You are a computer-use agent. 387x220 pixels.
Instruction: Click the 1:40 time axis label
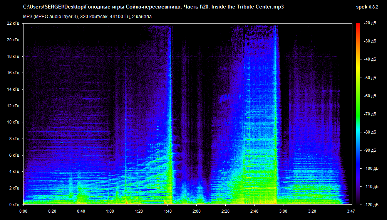168,212
